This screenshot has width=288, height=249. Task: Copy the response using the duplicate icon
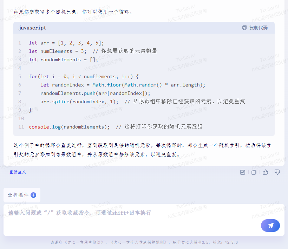pos(254,172)
